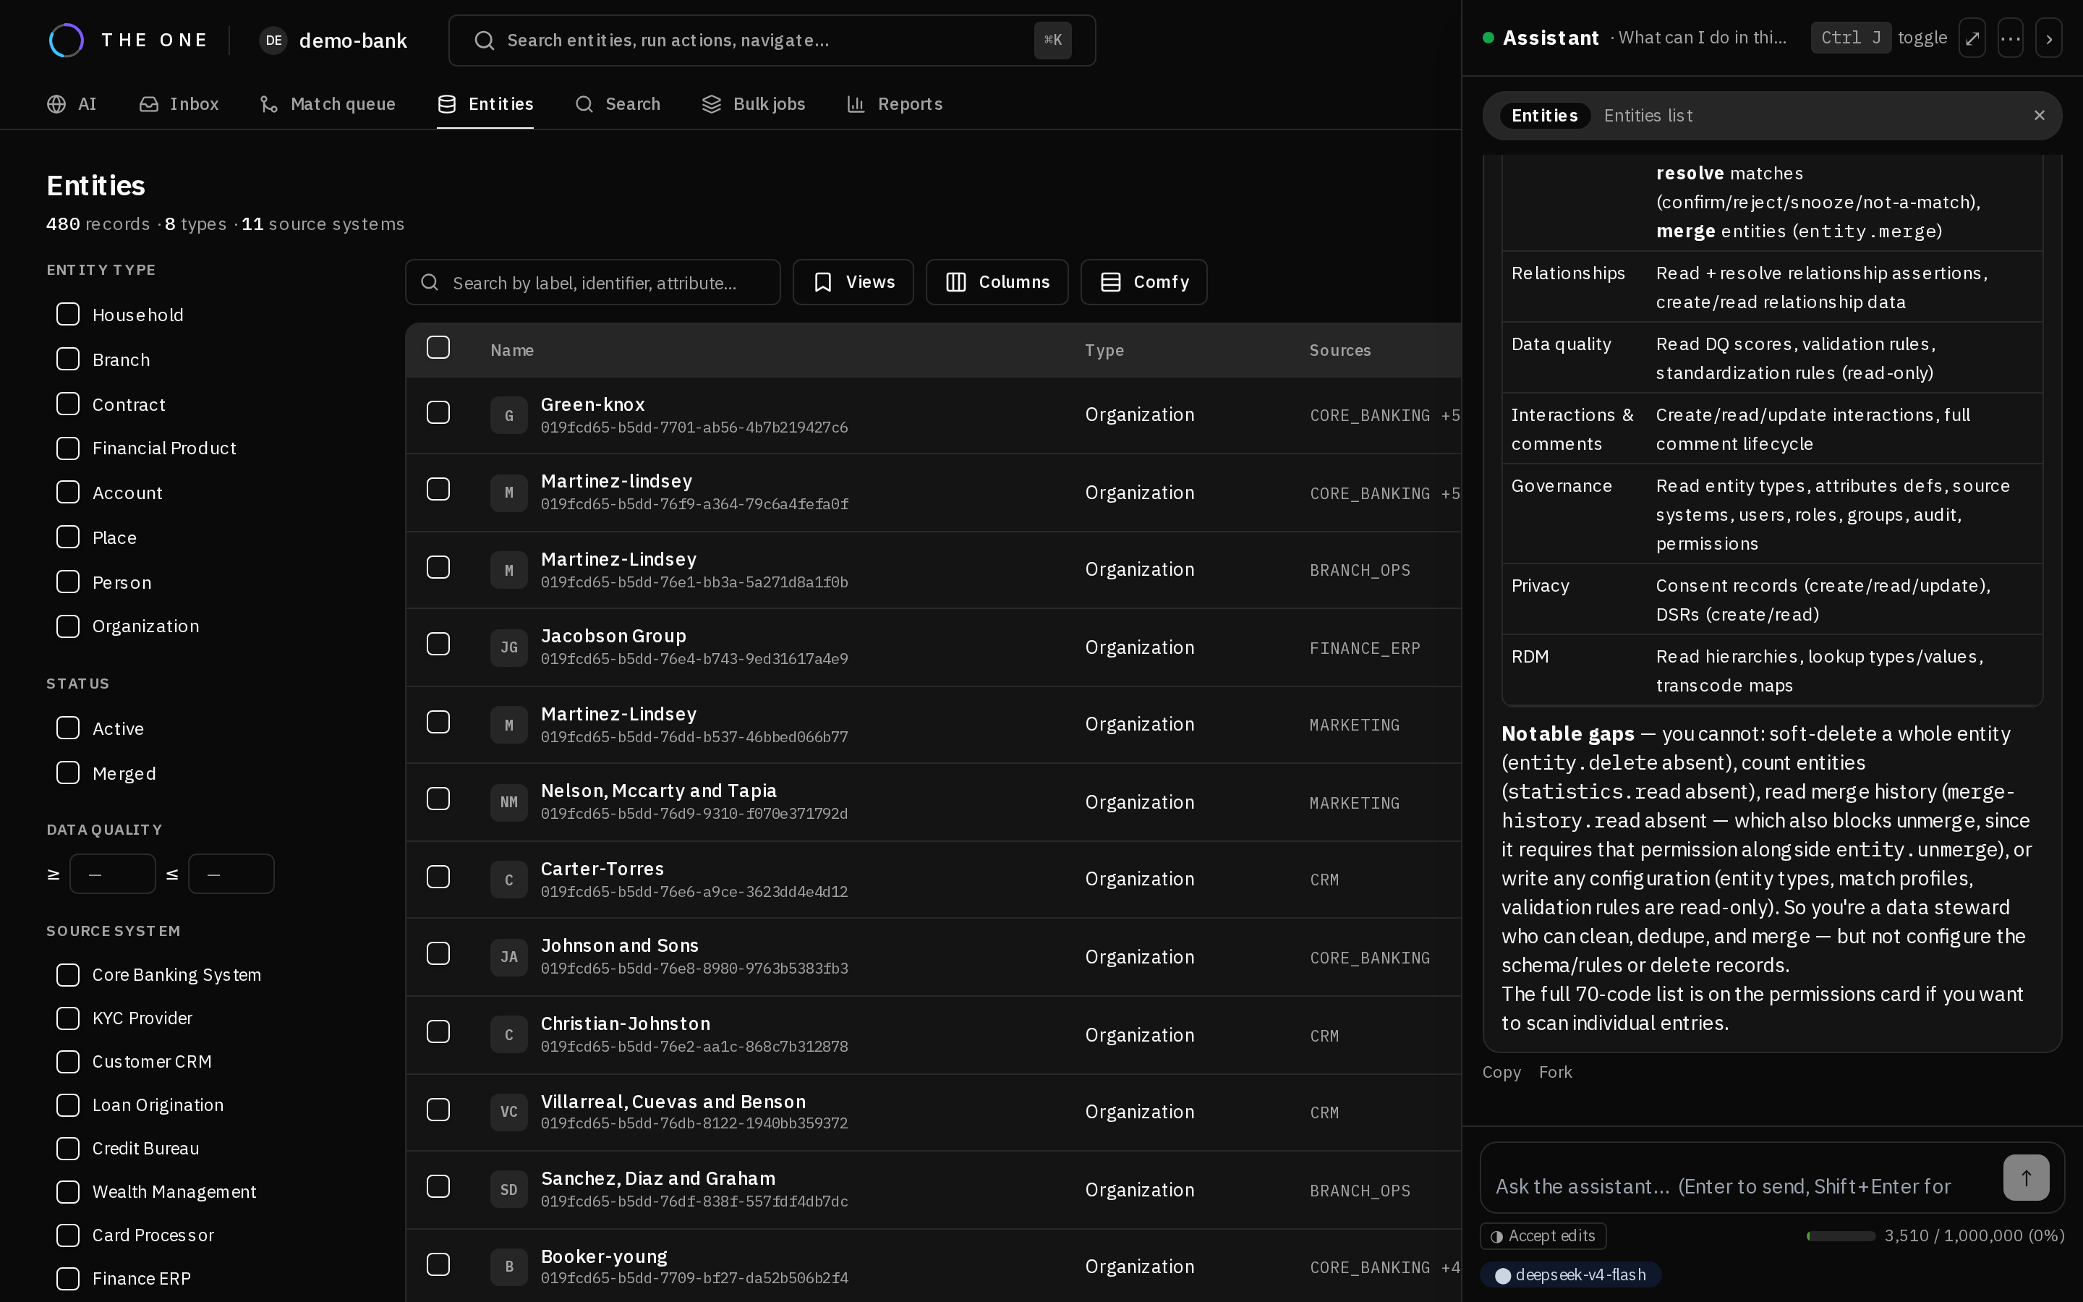This screenshot has height=1302, width=2083.
Task: Select the Jacobson Group row checkbox
Action: click(438, 644)
